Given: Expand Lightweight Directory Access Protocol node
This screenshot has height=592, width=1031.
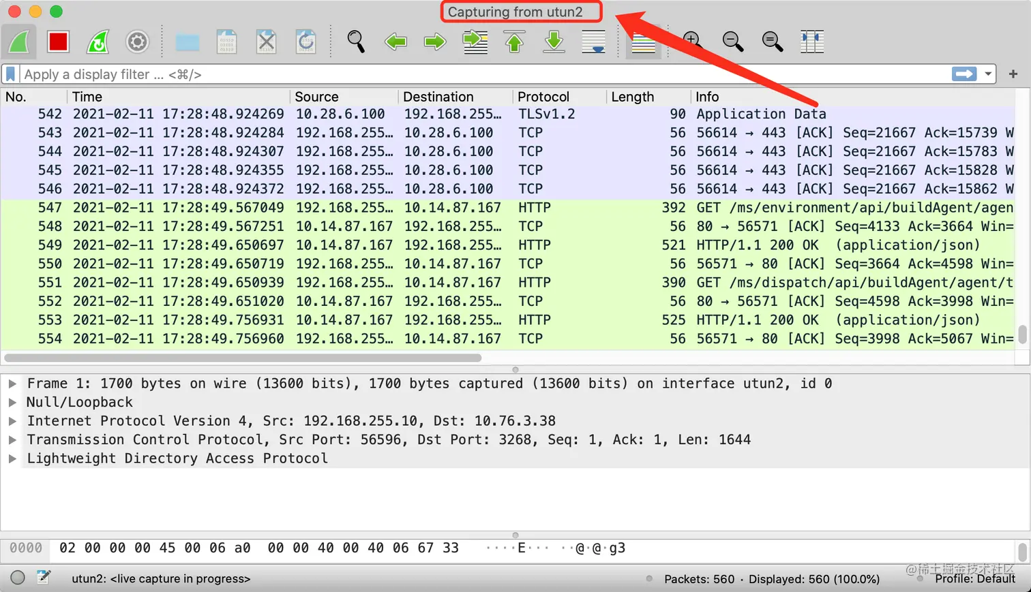Looking at the screenshot, I should coord(12,458).
